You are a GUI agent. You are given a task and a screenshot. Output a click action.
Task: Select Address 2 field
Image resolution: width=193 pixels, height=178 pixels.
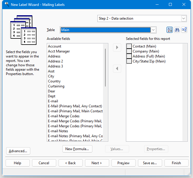(55, 61)
